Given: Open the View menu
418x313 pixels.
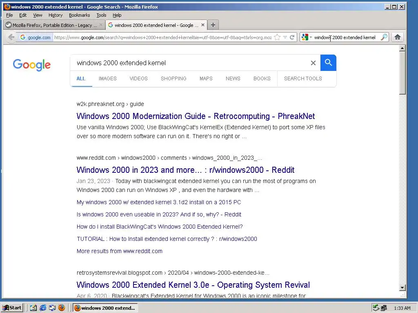Looking at the screenshot, I should (x=38, y=15).
